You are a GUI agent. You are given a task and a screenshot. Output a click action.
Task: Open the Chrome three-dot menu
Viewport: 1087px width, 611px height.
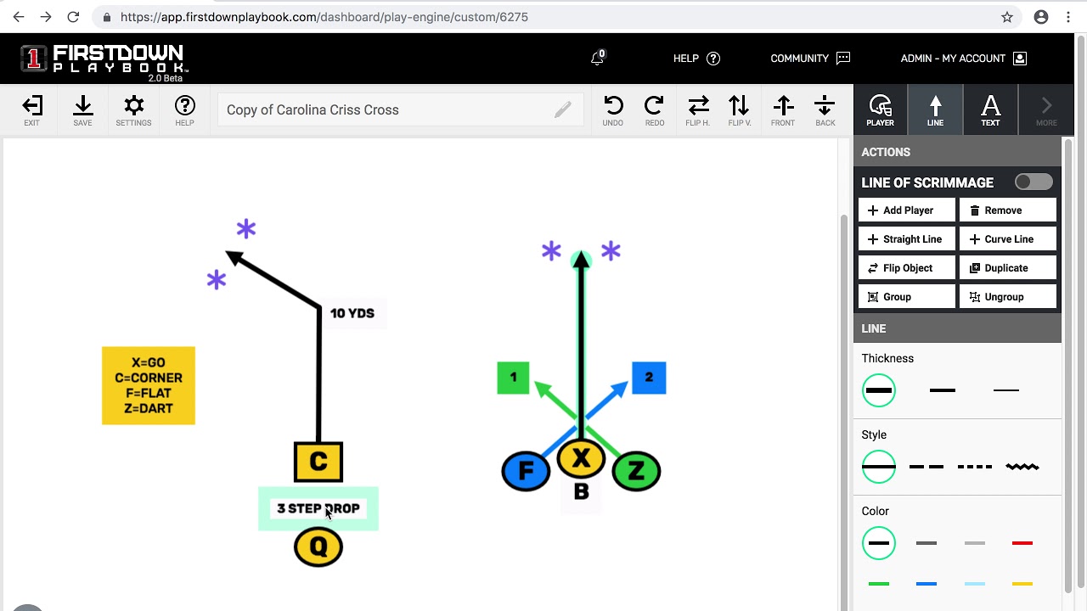tap(1068, 17)
